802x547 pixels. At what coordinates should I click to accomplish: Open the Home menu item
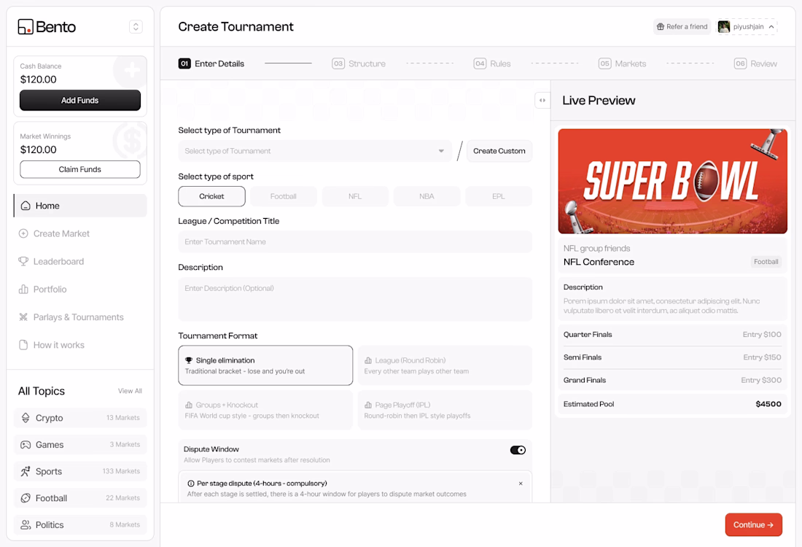pyautogui.click(x=79, y=206)
